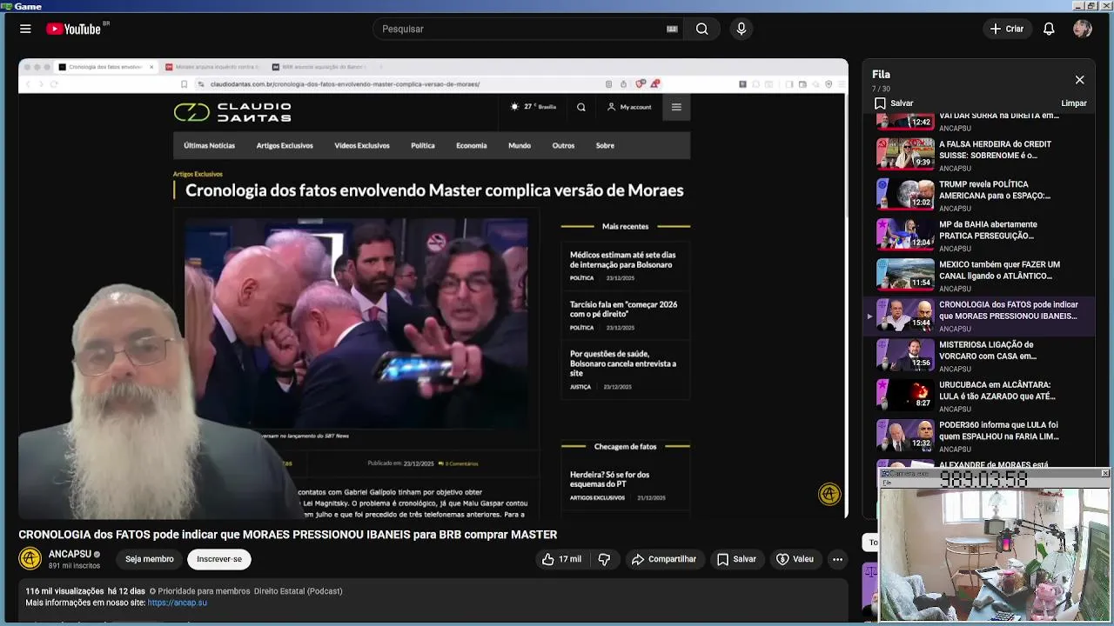Save the queue with Salvar
1114x626 pixels.
(x=894, y=103)
